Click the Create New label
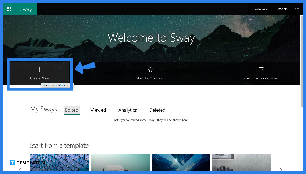The image size is (306, 174). (39, 78)
